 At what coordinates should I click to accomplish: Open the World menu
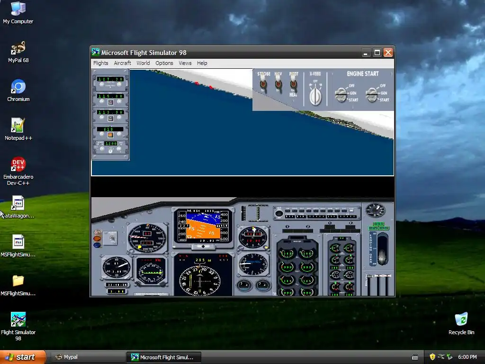click(x=143, y=63)
